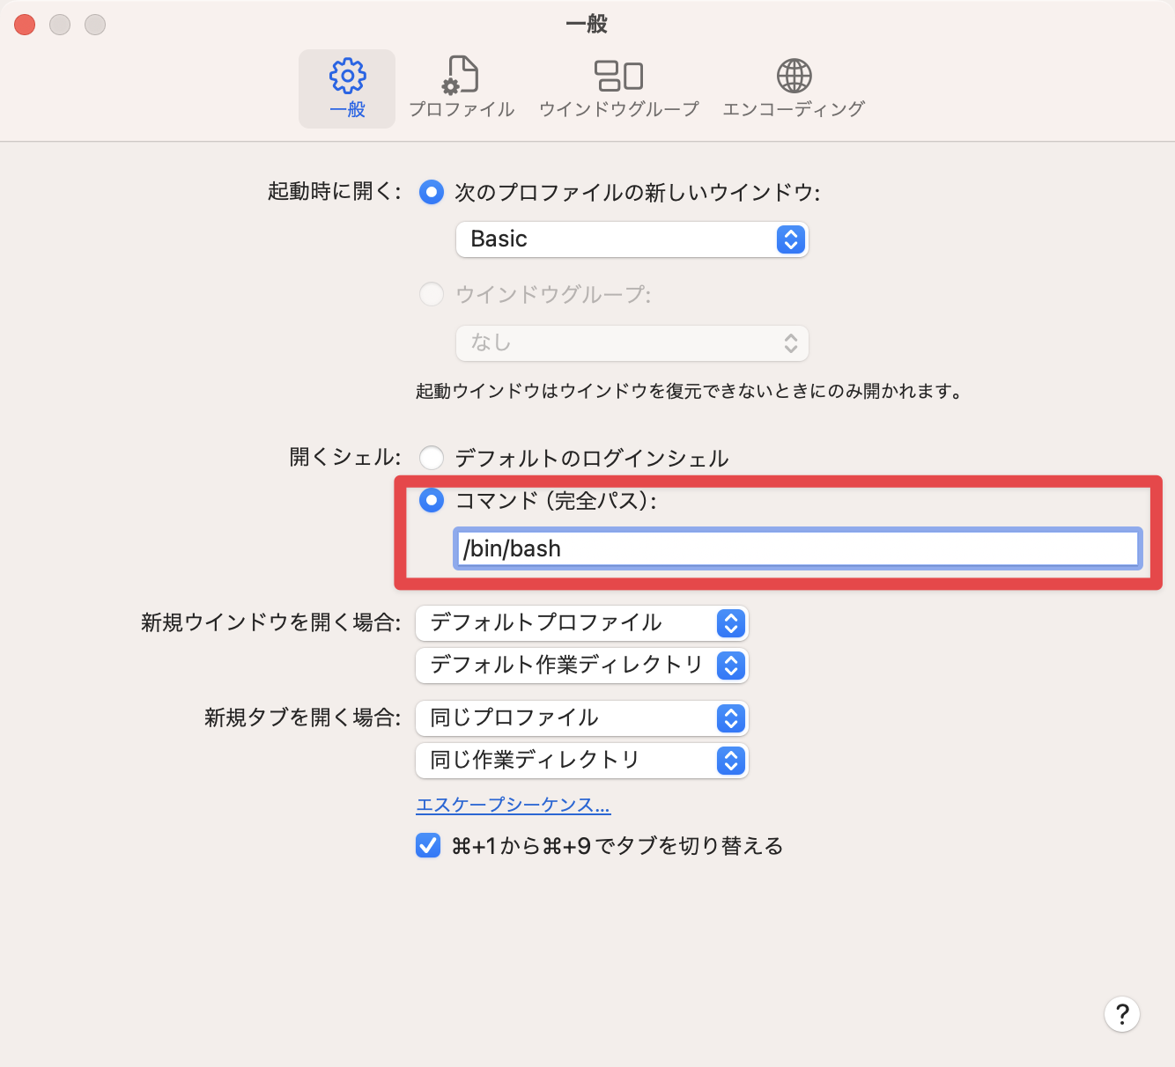The height and width of the screenshot is (1067, 1175).
Task: Open the Basic profile dropdown
Action: pyautogui.click(x=631, y=239)
